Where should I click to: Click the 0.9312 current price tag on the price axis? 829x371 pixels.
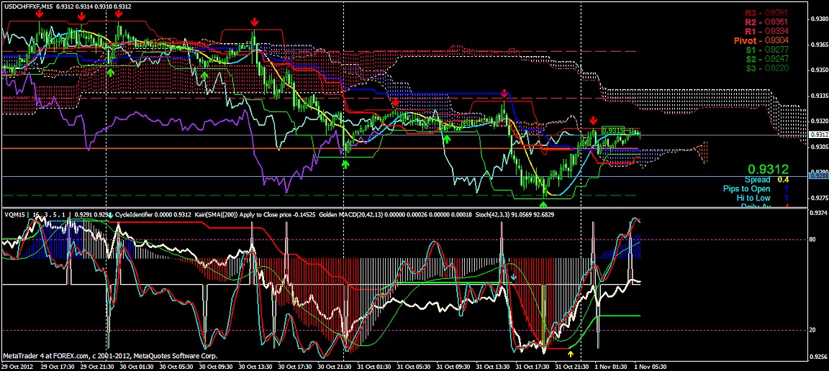[818, 134]
